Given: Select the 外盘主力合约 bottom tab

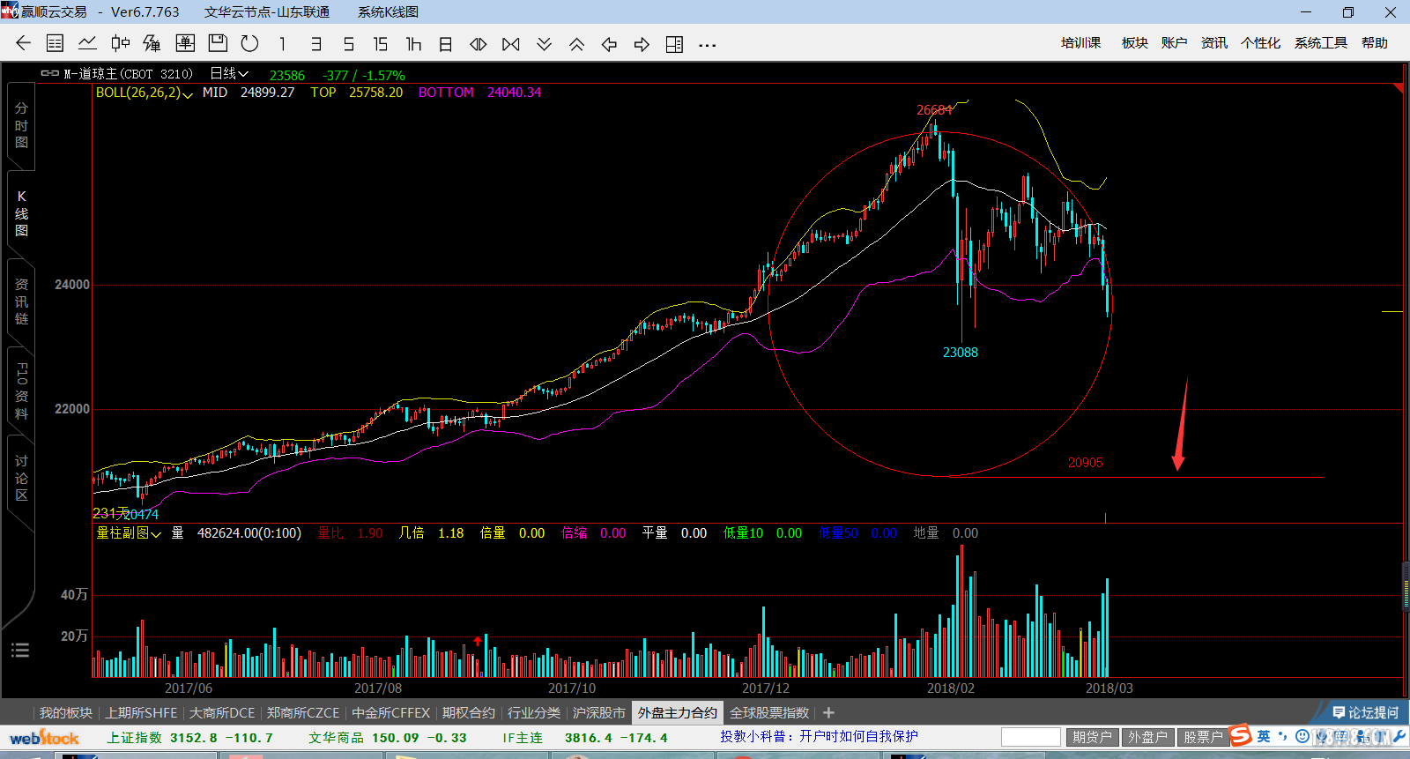Looking at the screenshot, I should pyautogui.click(x=678, y=712).
